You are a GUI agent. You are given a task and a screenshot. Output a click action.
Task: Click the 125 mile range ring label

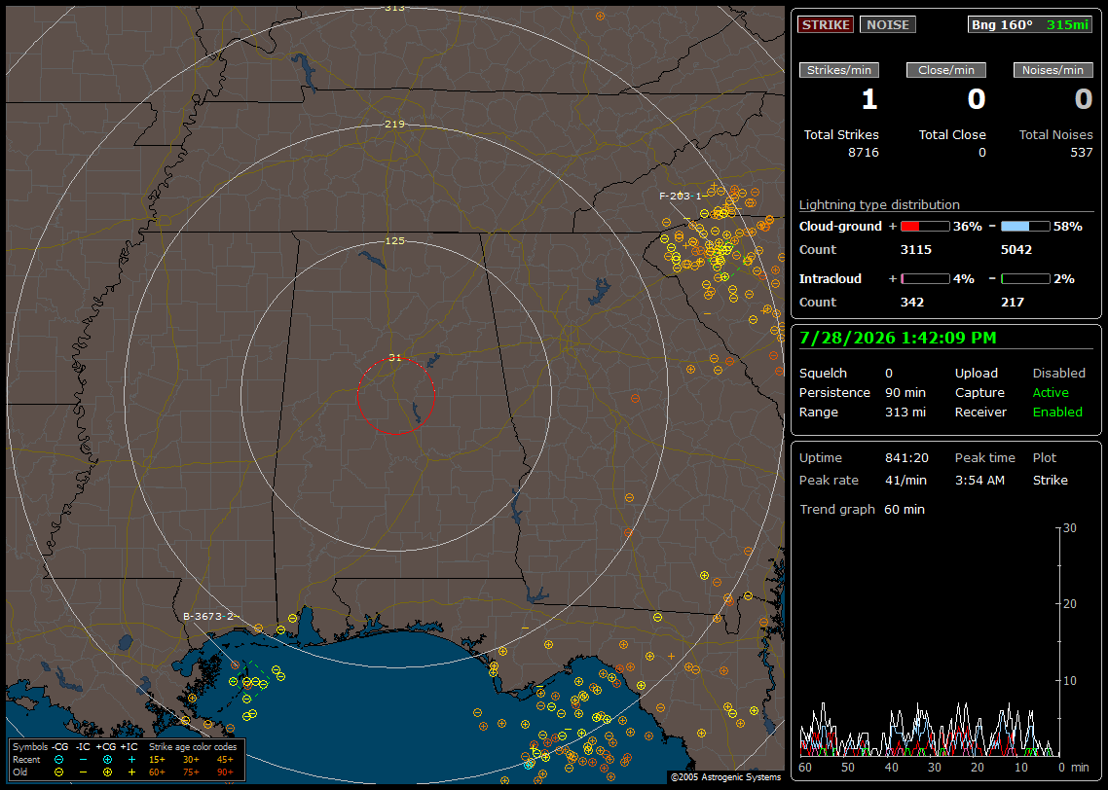tap(395, 240)
